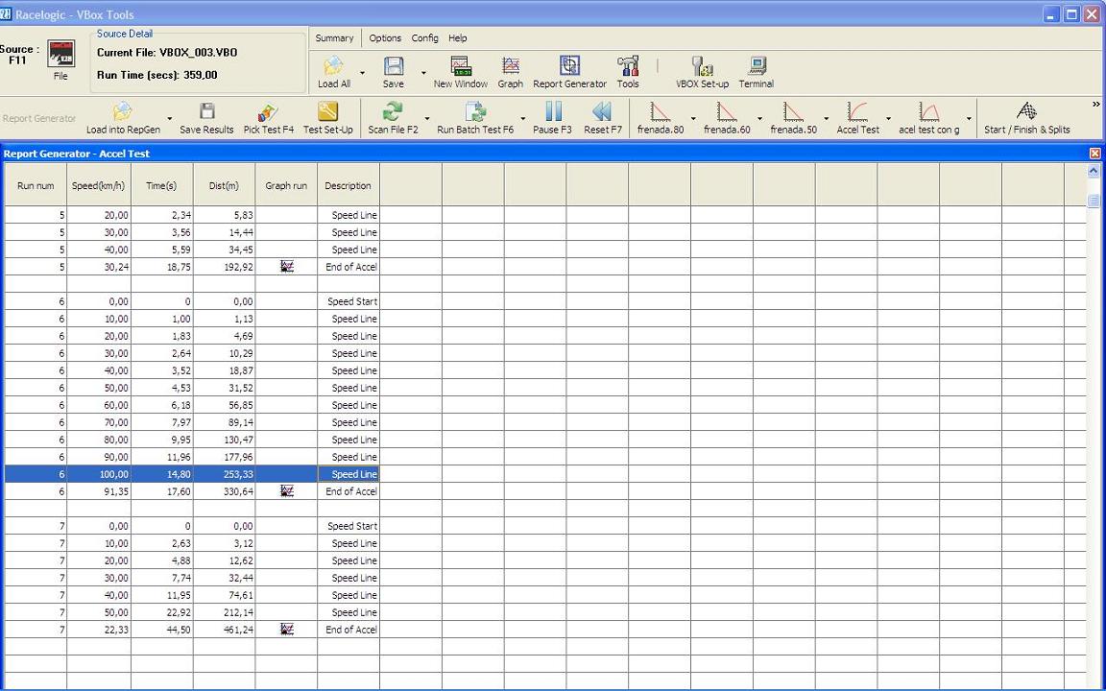Click Scan File F2
Image resolution: width=1106 pixels, height=691 pixels.
coord(393,118)
